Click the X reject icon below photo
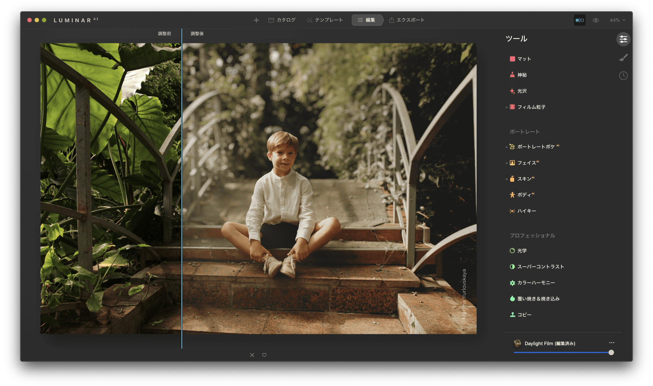 pos(252,355)
